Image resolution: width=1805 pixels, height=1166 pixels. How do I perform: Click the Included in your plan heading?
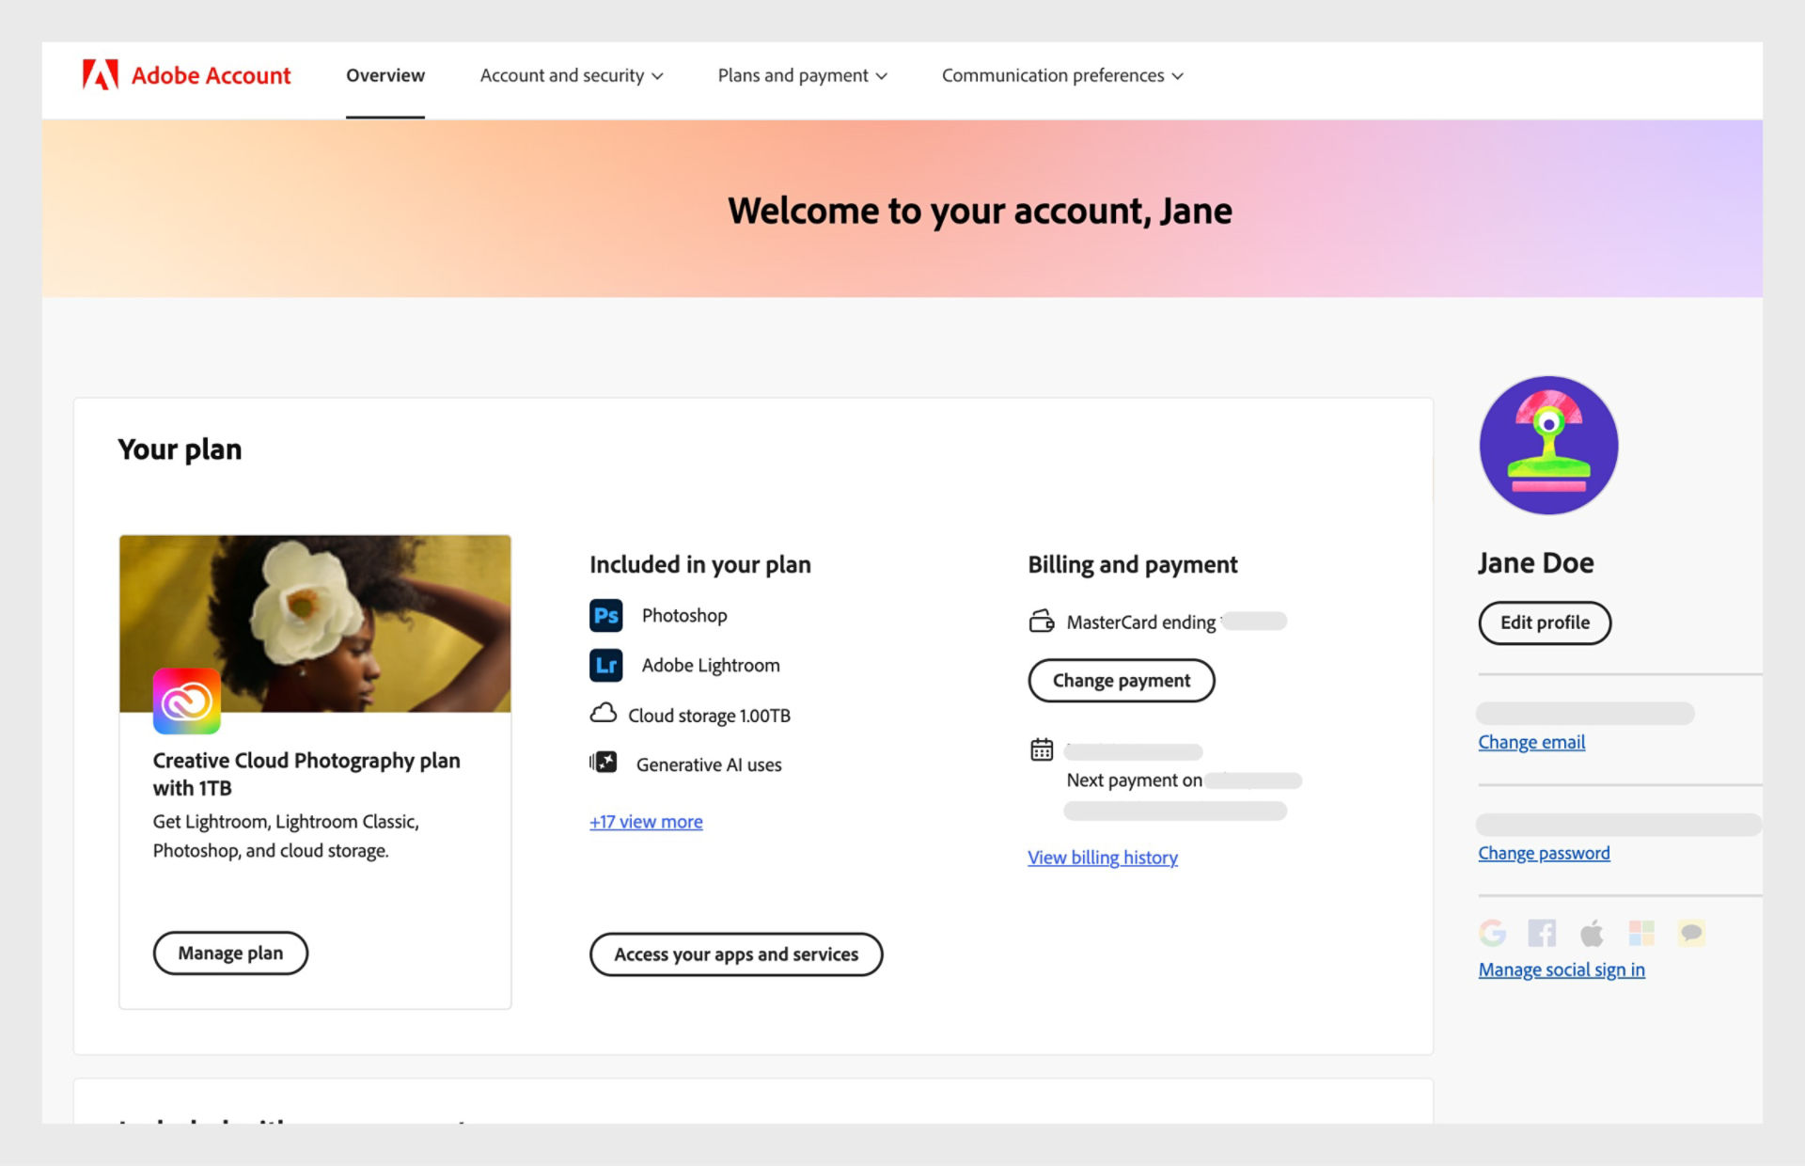click(x=700, y=564)
